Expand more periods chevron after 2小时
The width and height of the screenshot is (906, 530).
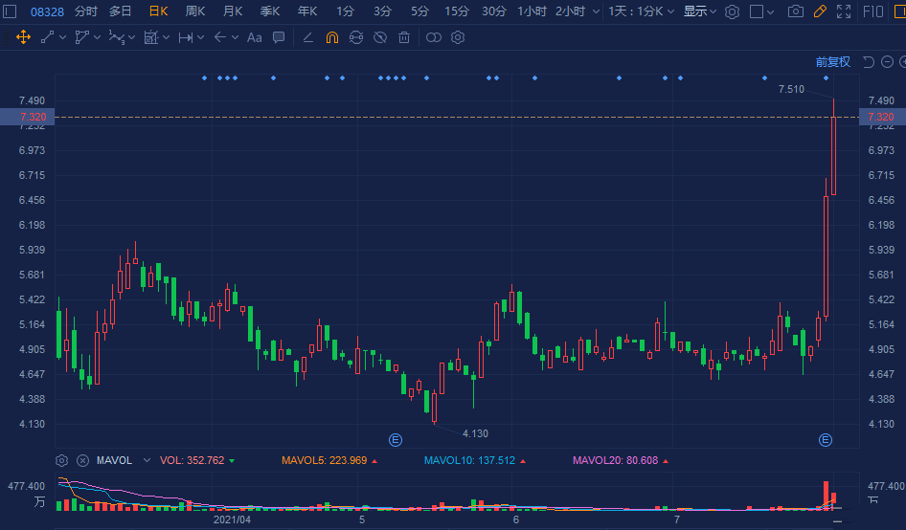(x=596, y=11)
